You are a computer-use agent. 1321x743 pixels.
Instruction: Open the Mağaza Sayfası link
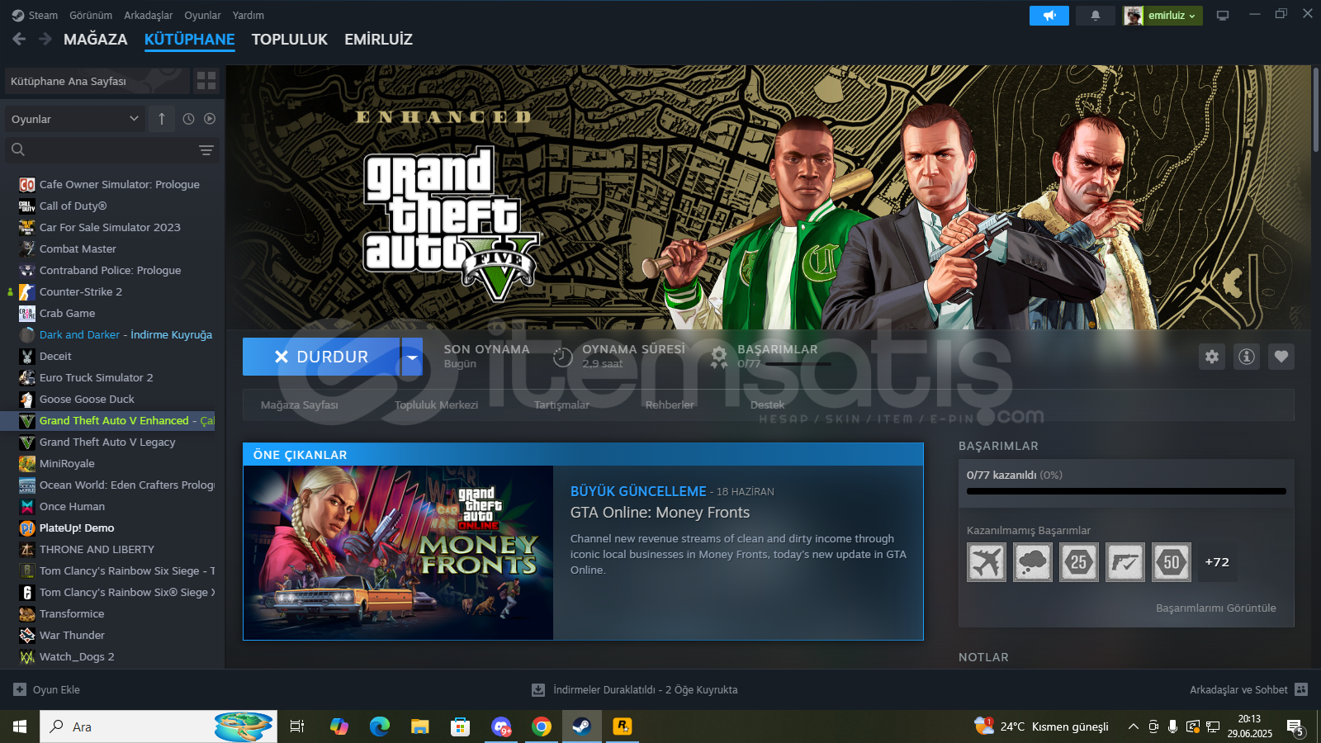pos(300,405)
